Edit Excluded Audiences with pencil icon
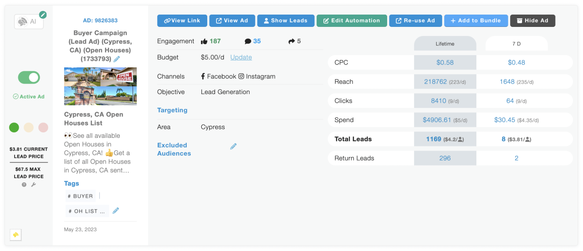583x251 pixels. click(x=233, y=146)
